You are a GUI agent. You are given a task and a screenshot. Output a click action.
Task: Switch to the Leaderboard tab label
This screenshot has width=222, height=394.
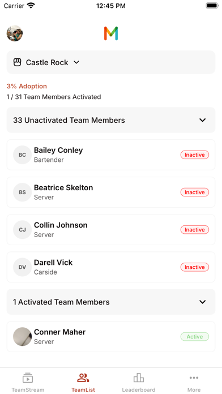pos(139,389)
